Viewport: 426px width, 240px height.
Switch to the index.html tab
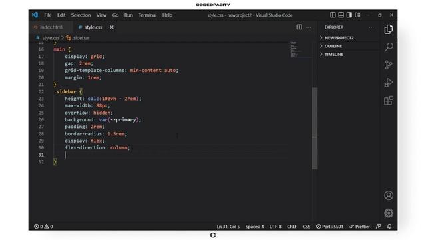pyautogui.click(x=51, y=27)
